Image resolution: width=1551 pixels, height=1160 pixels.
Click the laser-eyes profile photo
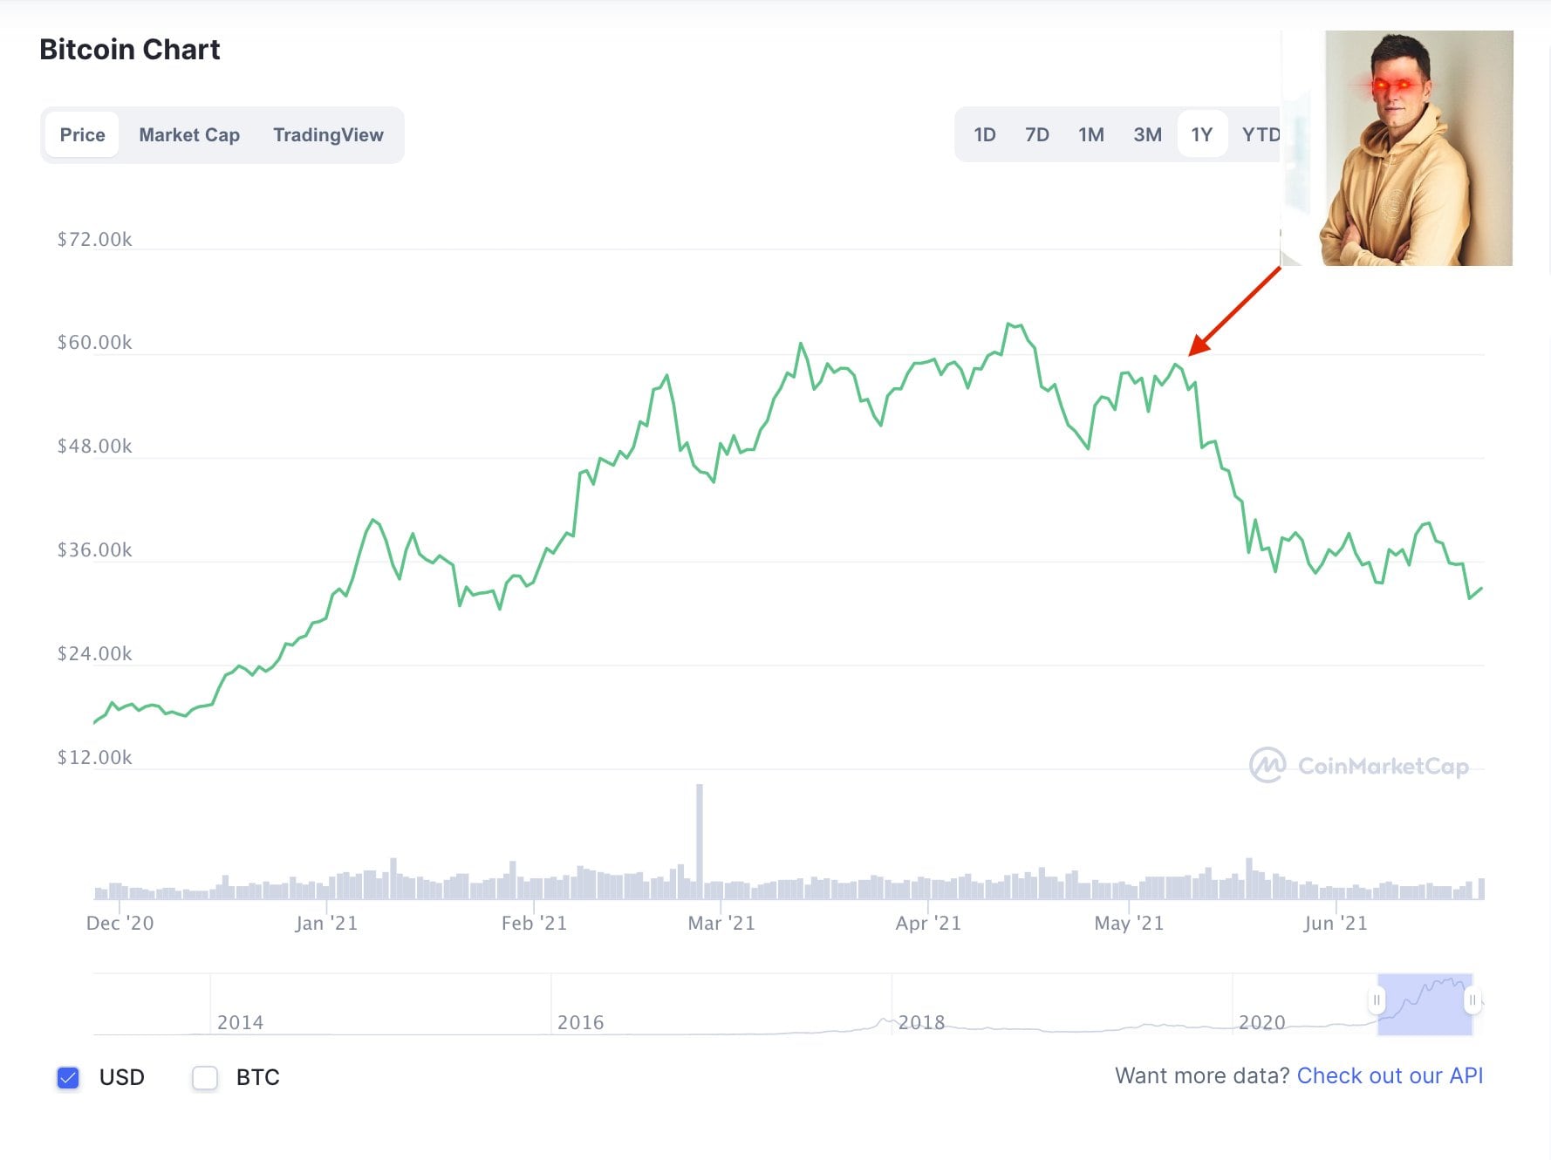1418,148
